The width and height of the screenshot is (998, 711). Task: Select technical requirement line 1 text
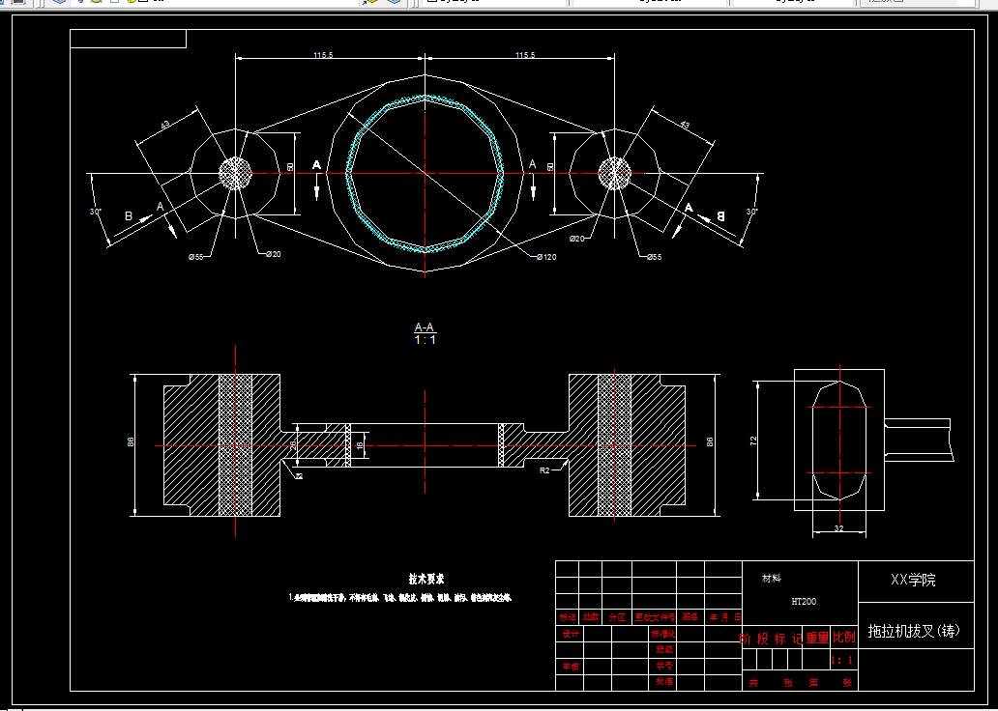pos(399,598)
